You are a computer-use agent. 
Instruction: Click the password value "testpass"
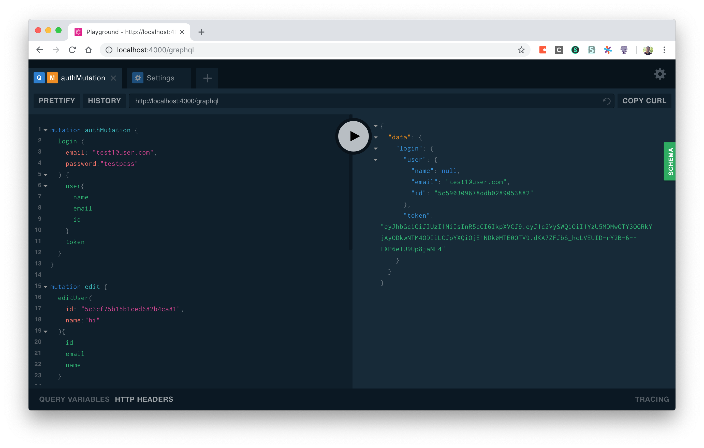click(119, 164)
